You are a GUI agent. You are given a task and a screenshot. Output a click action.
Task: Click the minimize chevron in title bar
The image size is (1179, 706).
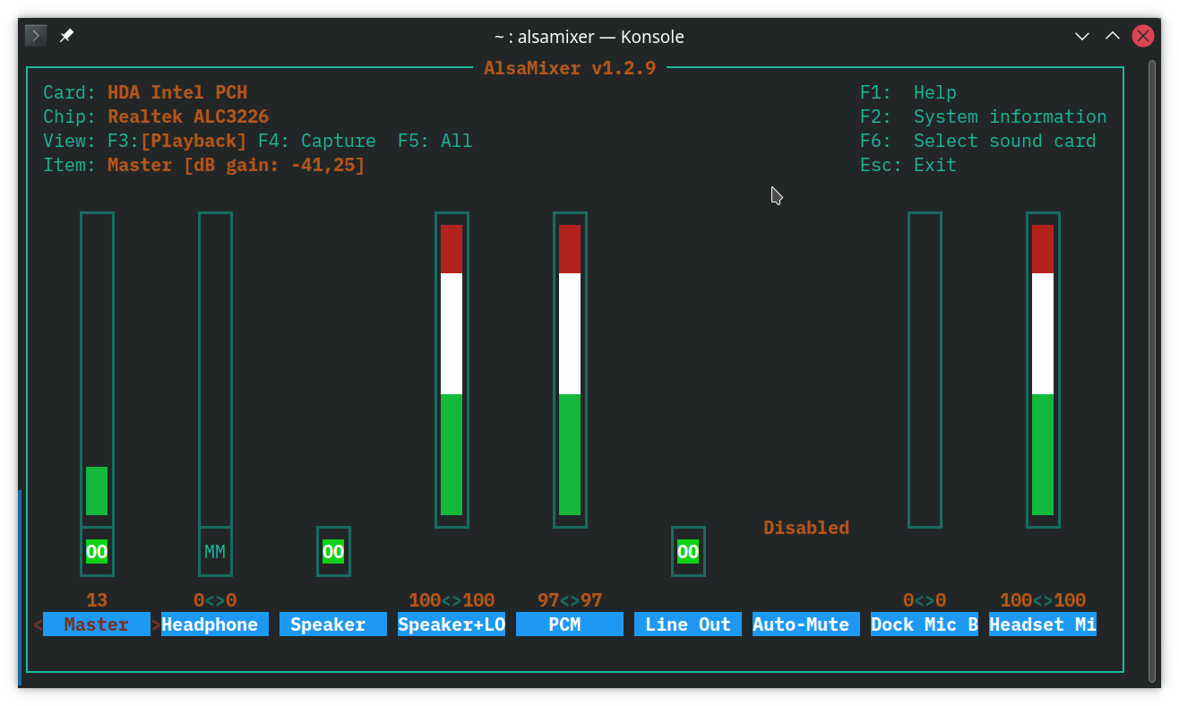(1082, 37)
